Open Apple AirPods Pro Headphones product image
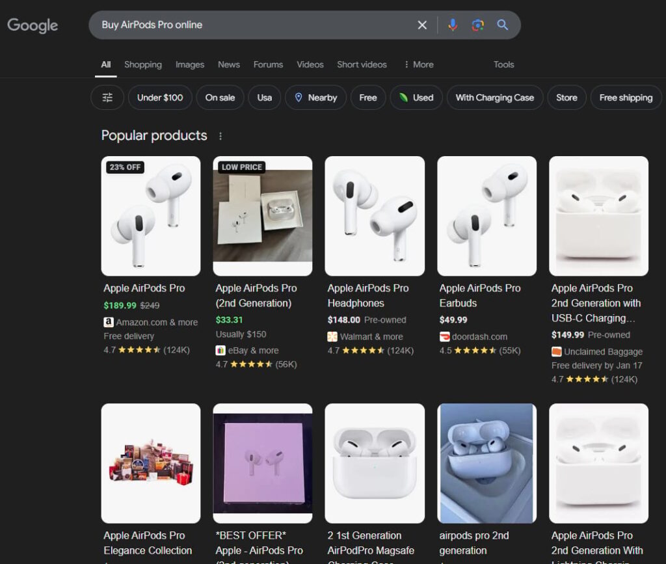 (375, 216)
